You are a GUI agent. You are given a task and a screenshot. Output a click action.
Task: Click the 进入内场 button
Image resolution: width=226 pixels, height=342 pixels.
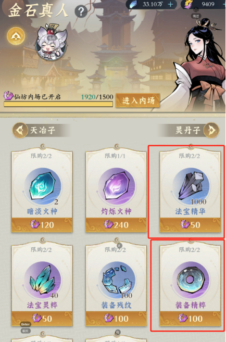pyautogui.click(x=138, y=100)
